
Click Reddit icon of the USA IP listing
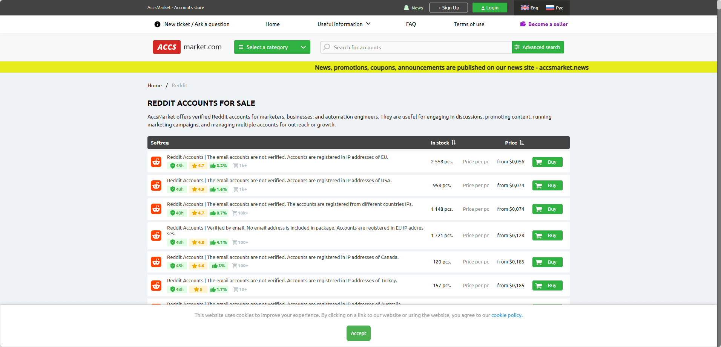point(156,186)
